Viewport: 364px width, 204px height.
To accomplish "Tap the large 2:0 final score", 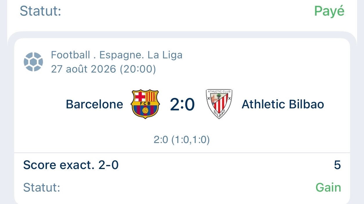I will point(182,105).
